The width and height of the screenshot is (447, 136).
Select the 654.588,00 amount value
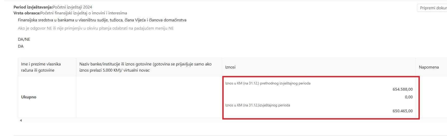pos(403,89)
